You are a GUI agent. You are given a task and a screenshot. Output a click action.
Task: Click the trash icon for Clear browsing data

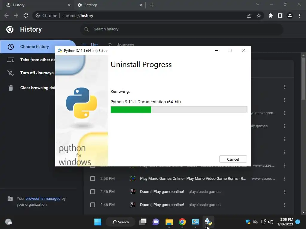pos(11,88)
